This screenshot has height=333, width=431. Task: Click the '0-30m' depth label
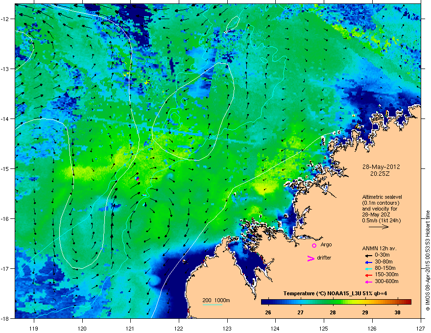tap(382, 255)
